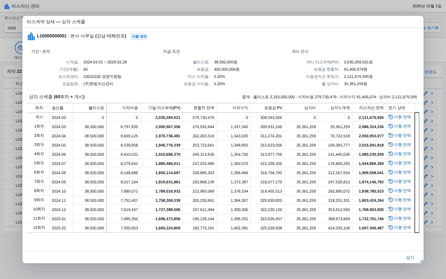This screenshot has height=279, width=446.
Task: Click dialog resize handle at corner
Action: (x=421, y=261)
